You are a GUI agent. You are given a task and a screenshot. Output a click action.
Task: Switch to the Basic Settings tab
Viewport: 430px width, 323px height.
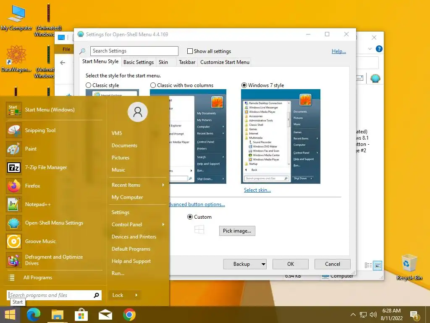coord(139,62)
